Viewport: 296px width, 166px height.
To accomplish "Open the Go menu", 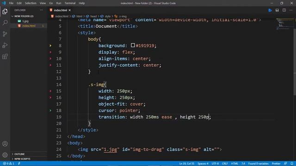I will (x=51, y=3).
